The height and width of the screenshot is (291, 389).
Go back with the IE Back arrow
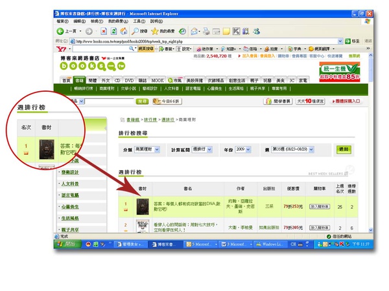pyautogui.click(x=60, y=31)
